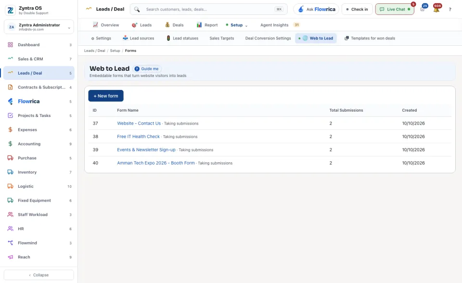Screen dimensions: 462x283
Task: Open Reach module
Action: click(x=39, y=257)
